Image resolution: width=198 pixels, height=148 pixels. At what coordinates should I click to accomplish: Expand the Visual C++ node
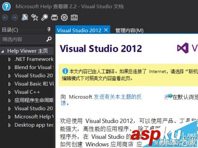[10, 92]
